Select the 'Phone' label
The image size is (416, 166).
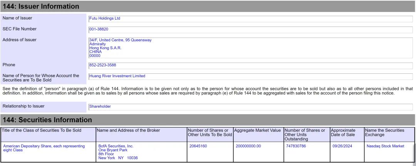9,65
